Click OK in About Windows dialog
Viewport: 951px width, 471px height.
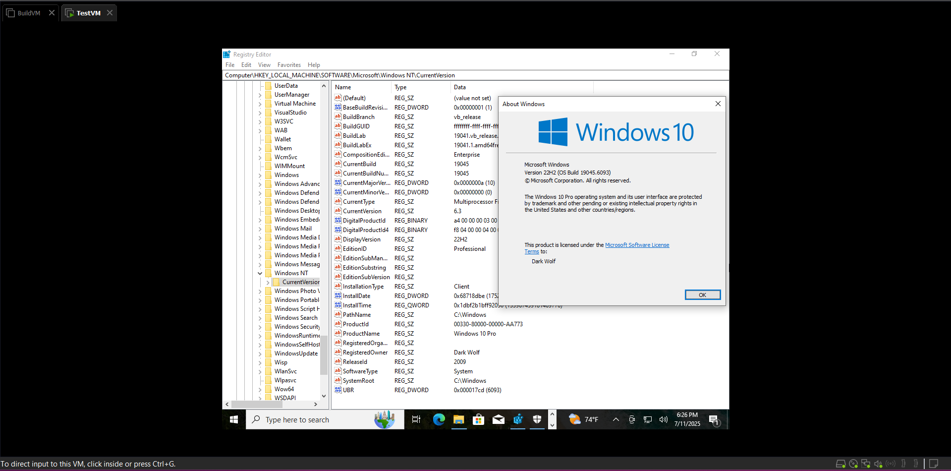[702, 295]
